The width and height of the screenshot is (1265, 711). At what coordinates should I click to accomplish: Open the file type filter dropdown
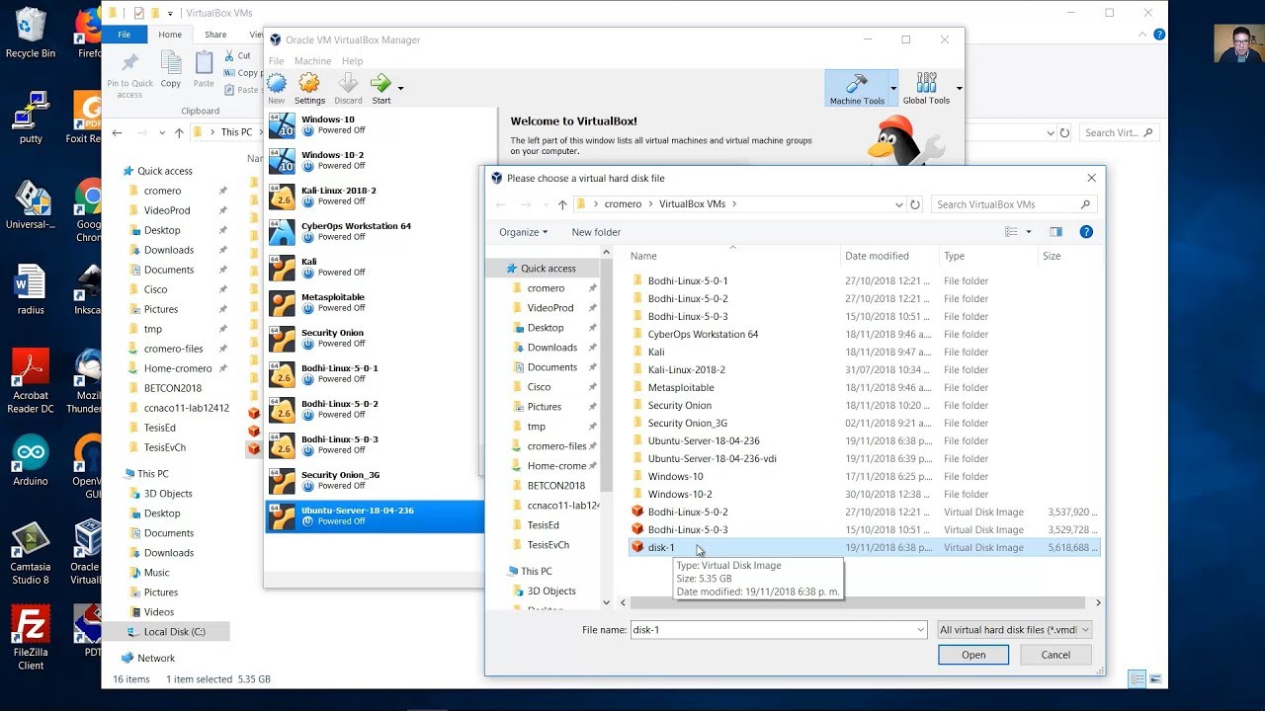(x=1014, y=629)
